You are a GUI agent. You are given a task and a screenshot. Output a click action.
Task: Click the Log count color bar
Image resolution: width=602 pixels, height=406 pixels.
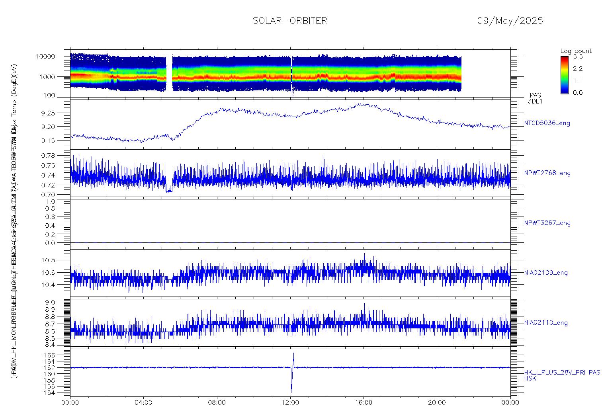coord(564,75)
